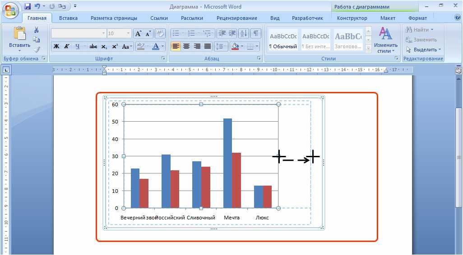Open Шрифт dialog launcher

pos(163,59)
